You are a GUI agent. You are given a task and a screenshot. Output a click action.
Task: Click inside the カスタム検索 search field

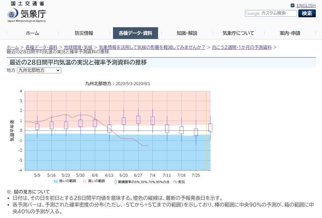[x=275, y=13]
